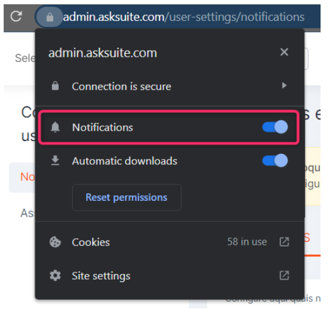Close the site info popup
This screenshot has height=312, width=334.
point(284,52)
